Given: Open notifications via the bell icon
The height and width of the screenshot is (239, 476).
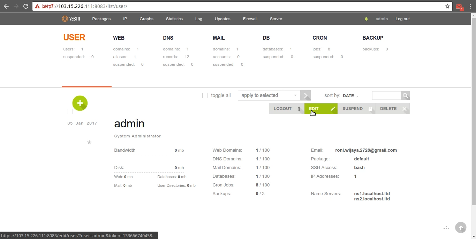Looking at the screenshot, I should tap(366, 19).
